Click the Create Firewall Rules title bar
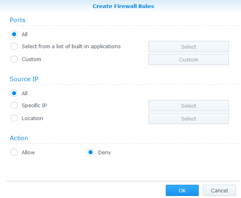Viewport: 241px width, 198px height. 123,6
